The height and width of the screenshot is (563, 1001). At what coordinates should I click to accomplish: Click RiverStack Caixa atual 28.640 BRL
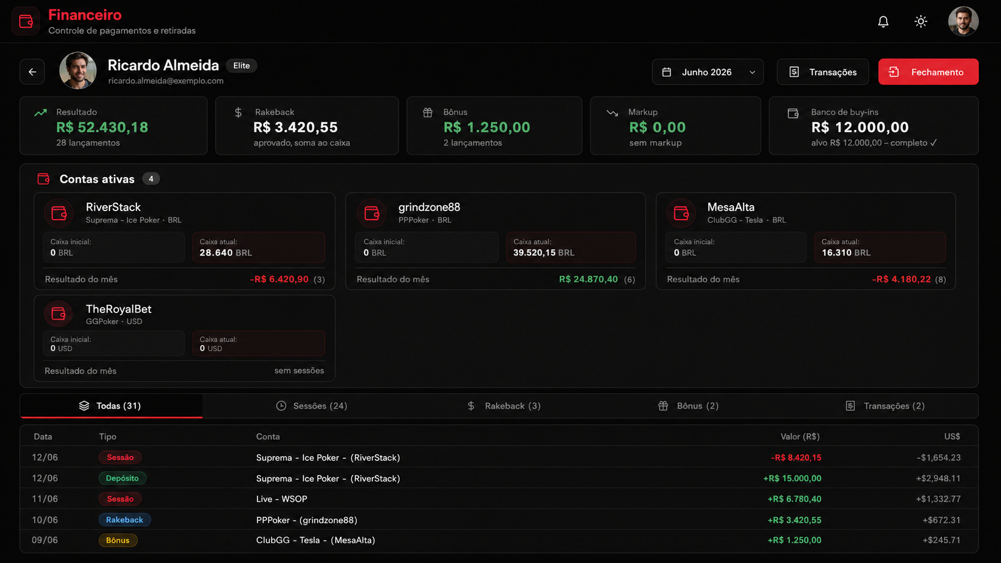pyautogui.click(x=259, y=247)
